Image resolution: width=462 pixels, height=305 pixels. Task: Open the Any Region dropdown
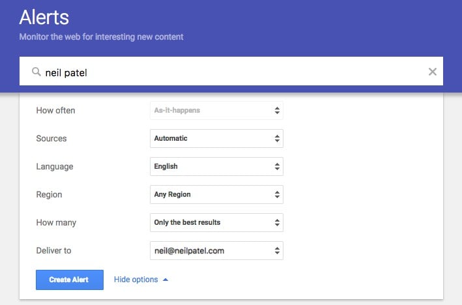[216, 194]
